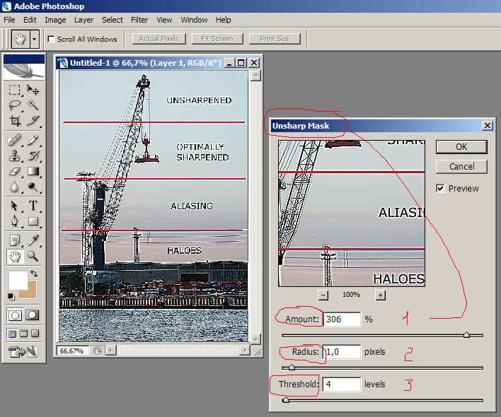501x417 pixels.
Task: Pick the Clone Stamp tool
Action: [14, 155]
